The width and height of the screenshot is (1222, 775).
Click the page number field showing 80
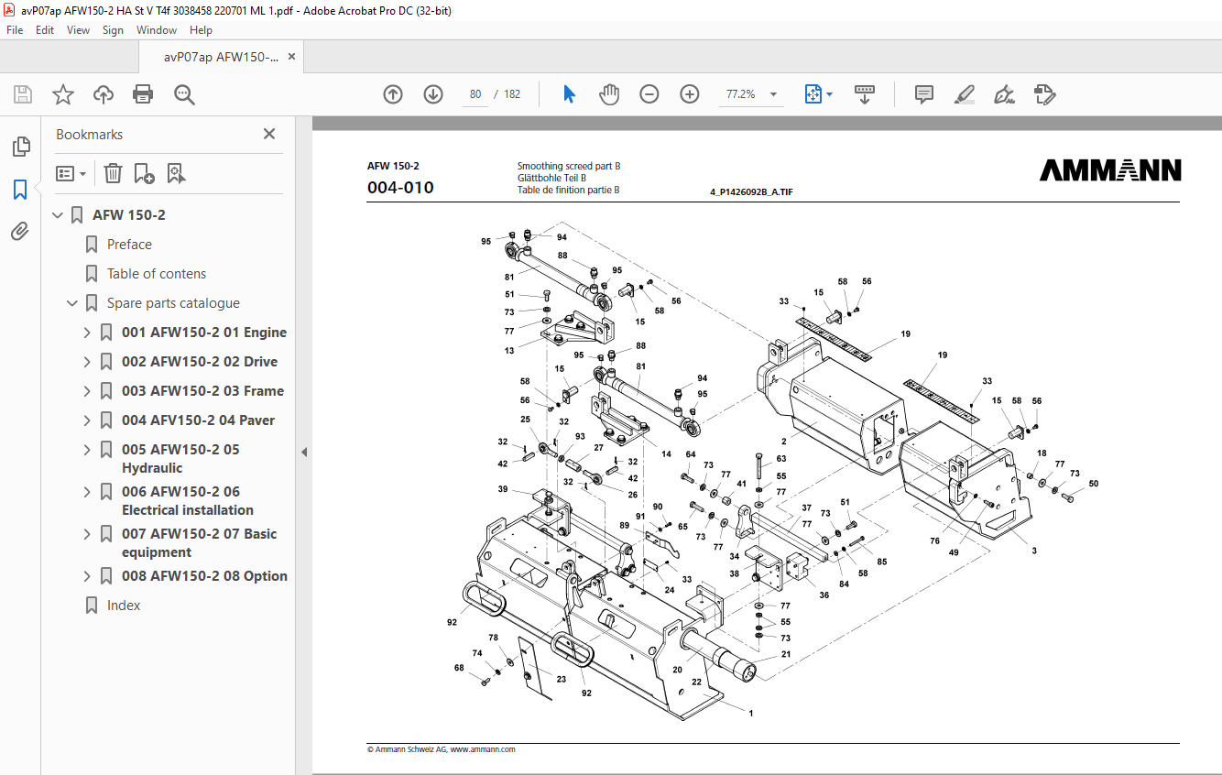click(x=475, y=94)
